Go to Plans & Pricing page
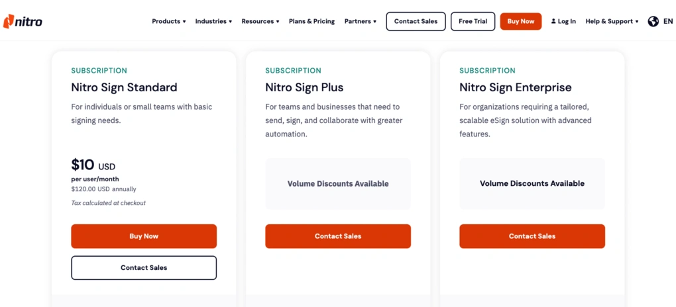The image size is (676, 307). pos(311,21)
